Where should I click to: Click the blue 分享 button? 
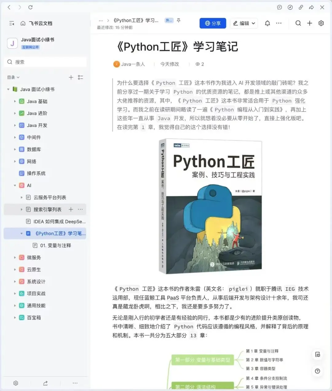pyautogui.click(x=213, y=23)
